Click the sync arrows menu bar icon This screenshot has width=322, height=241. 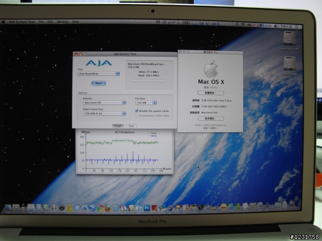[165, 22]
